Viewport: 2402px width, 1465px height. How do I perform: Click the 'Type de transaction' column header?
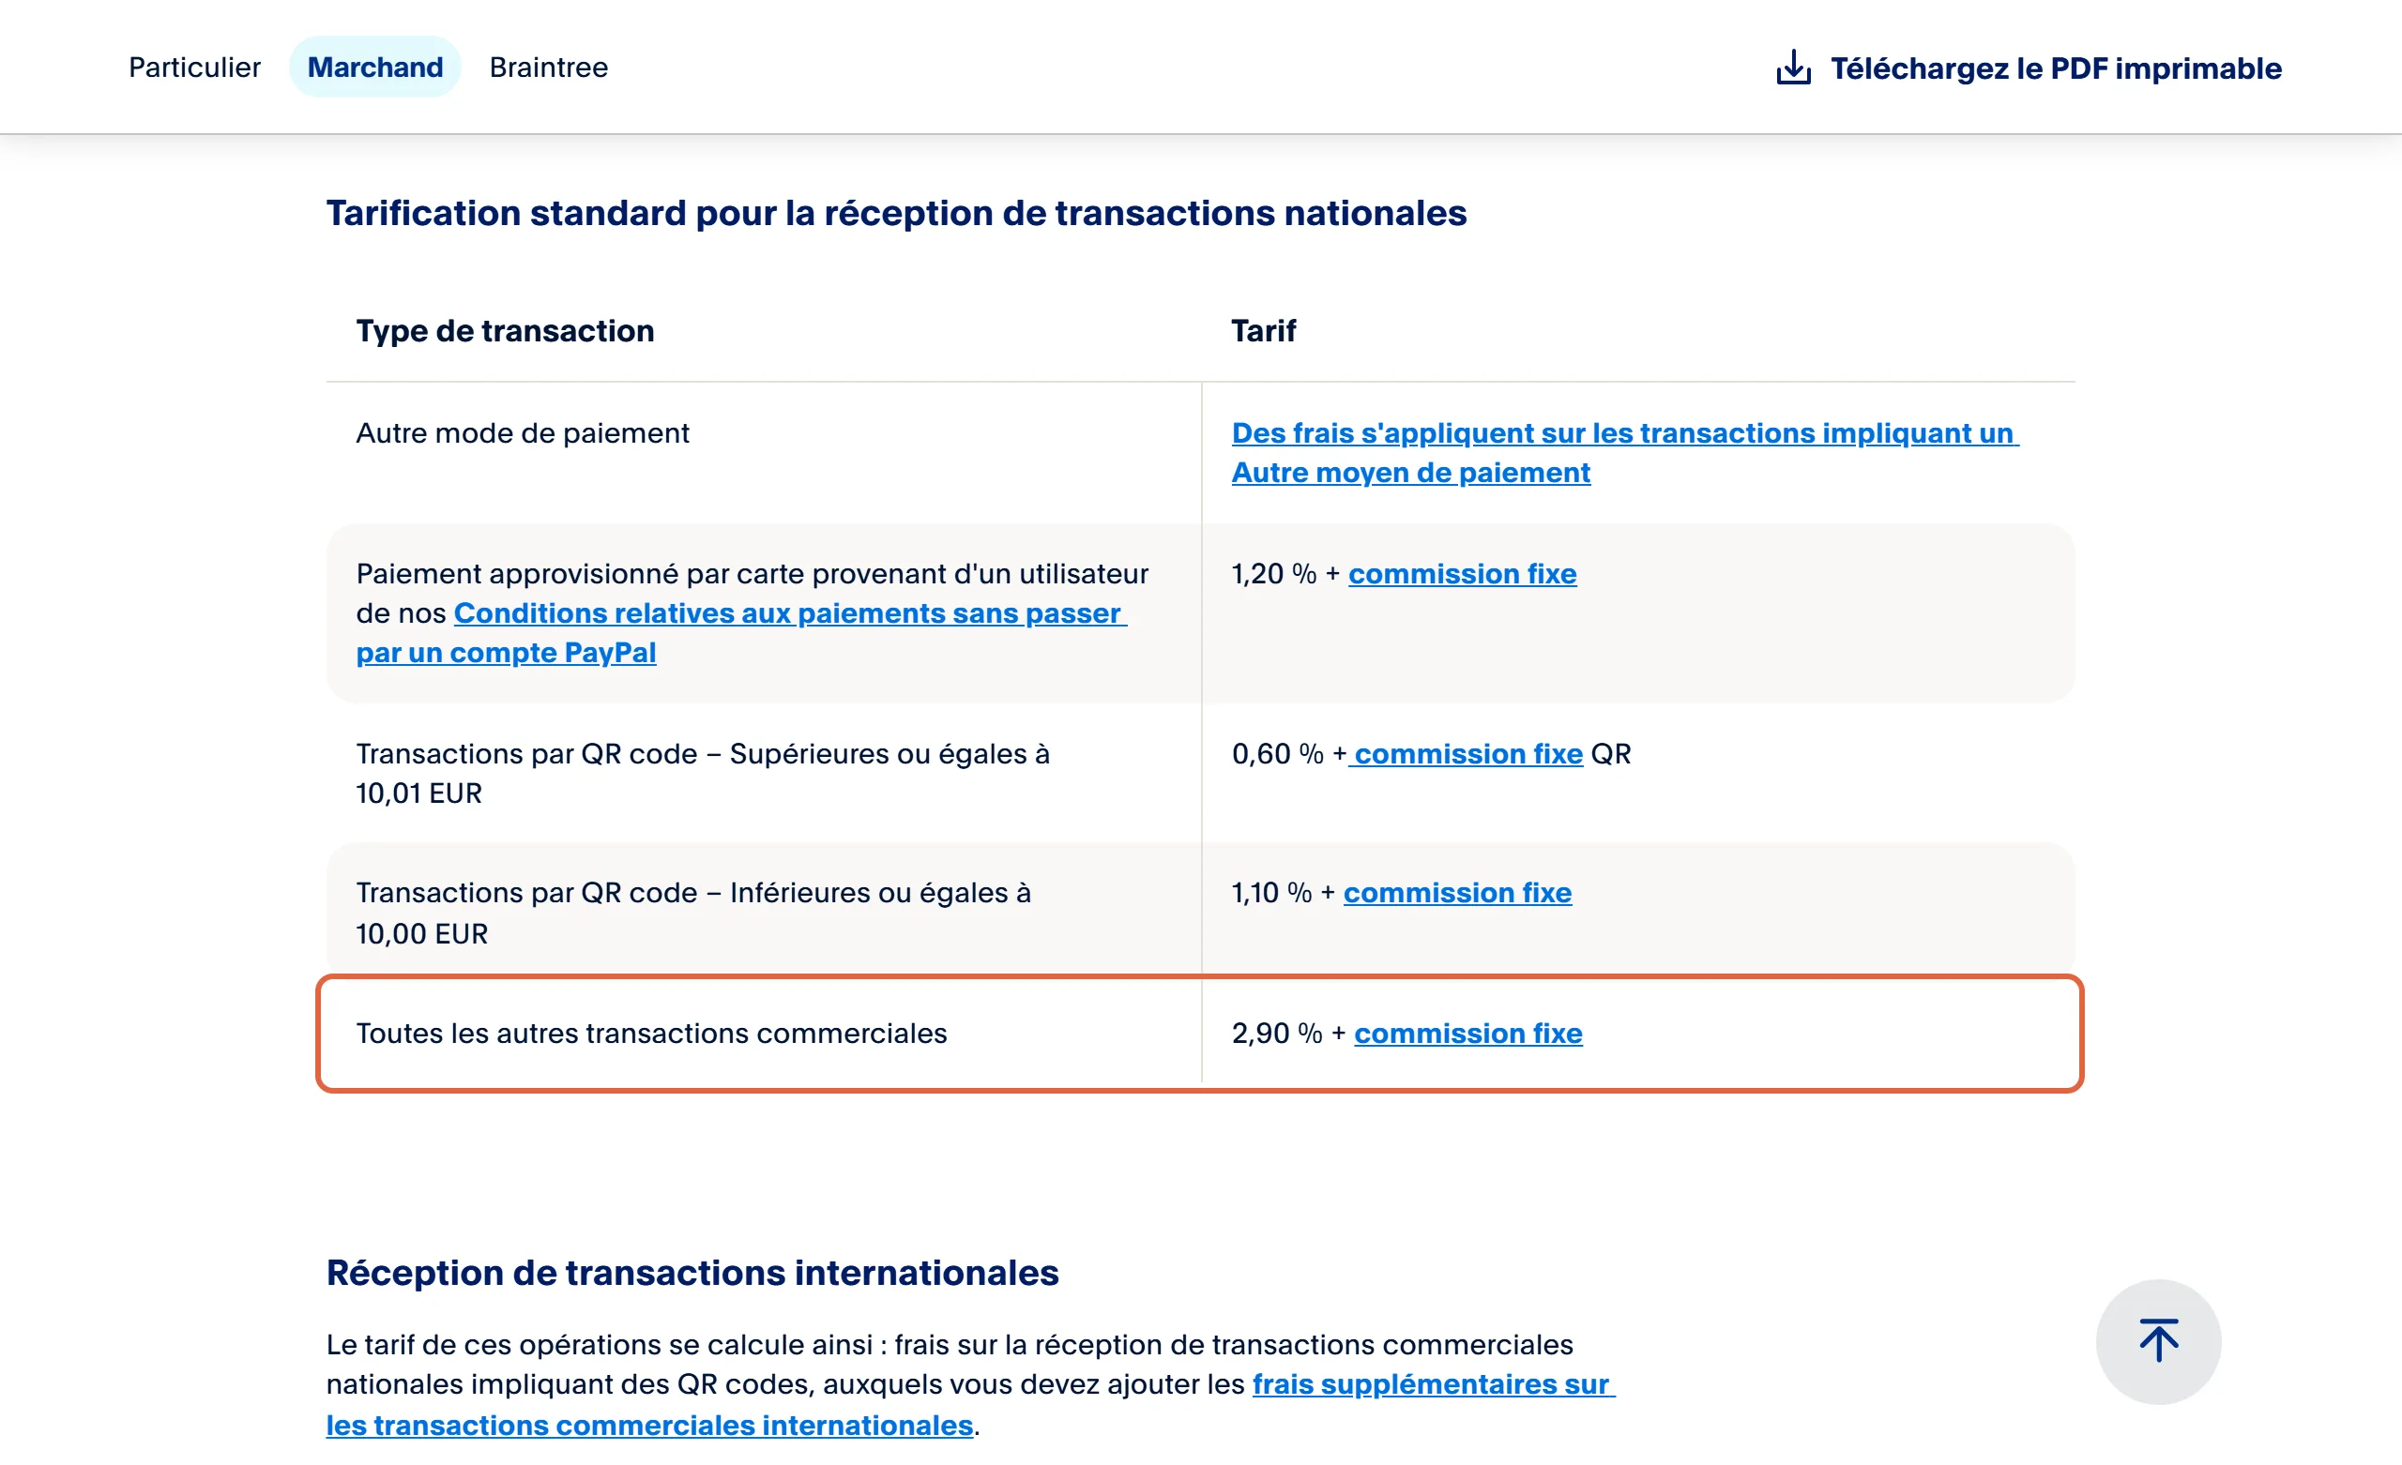[505, 331]
